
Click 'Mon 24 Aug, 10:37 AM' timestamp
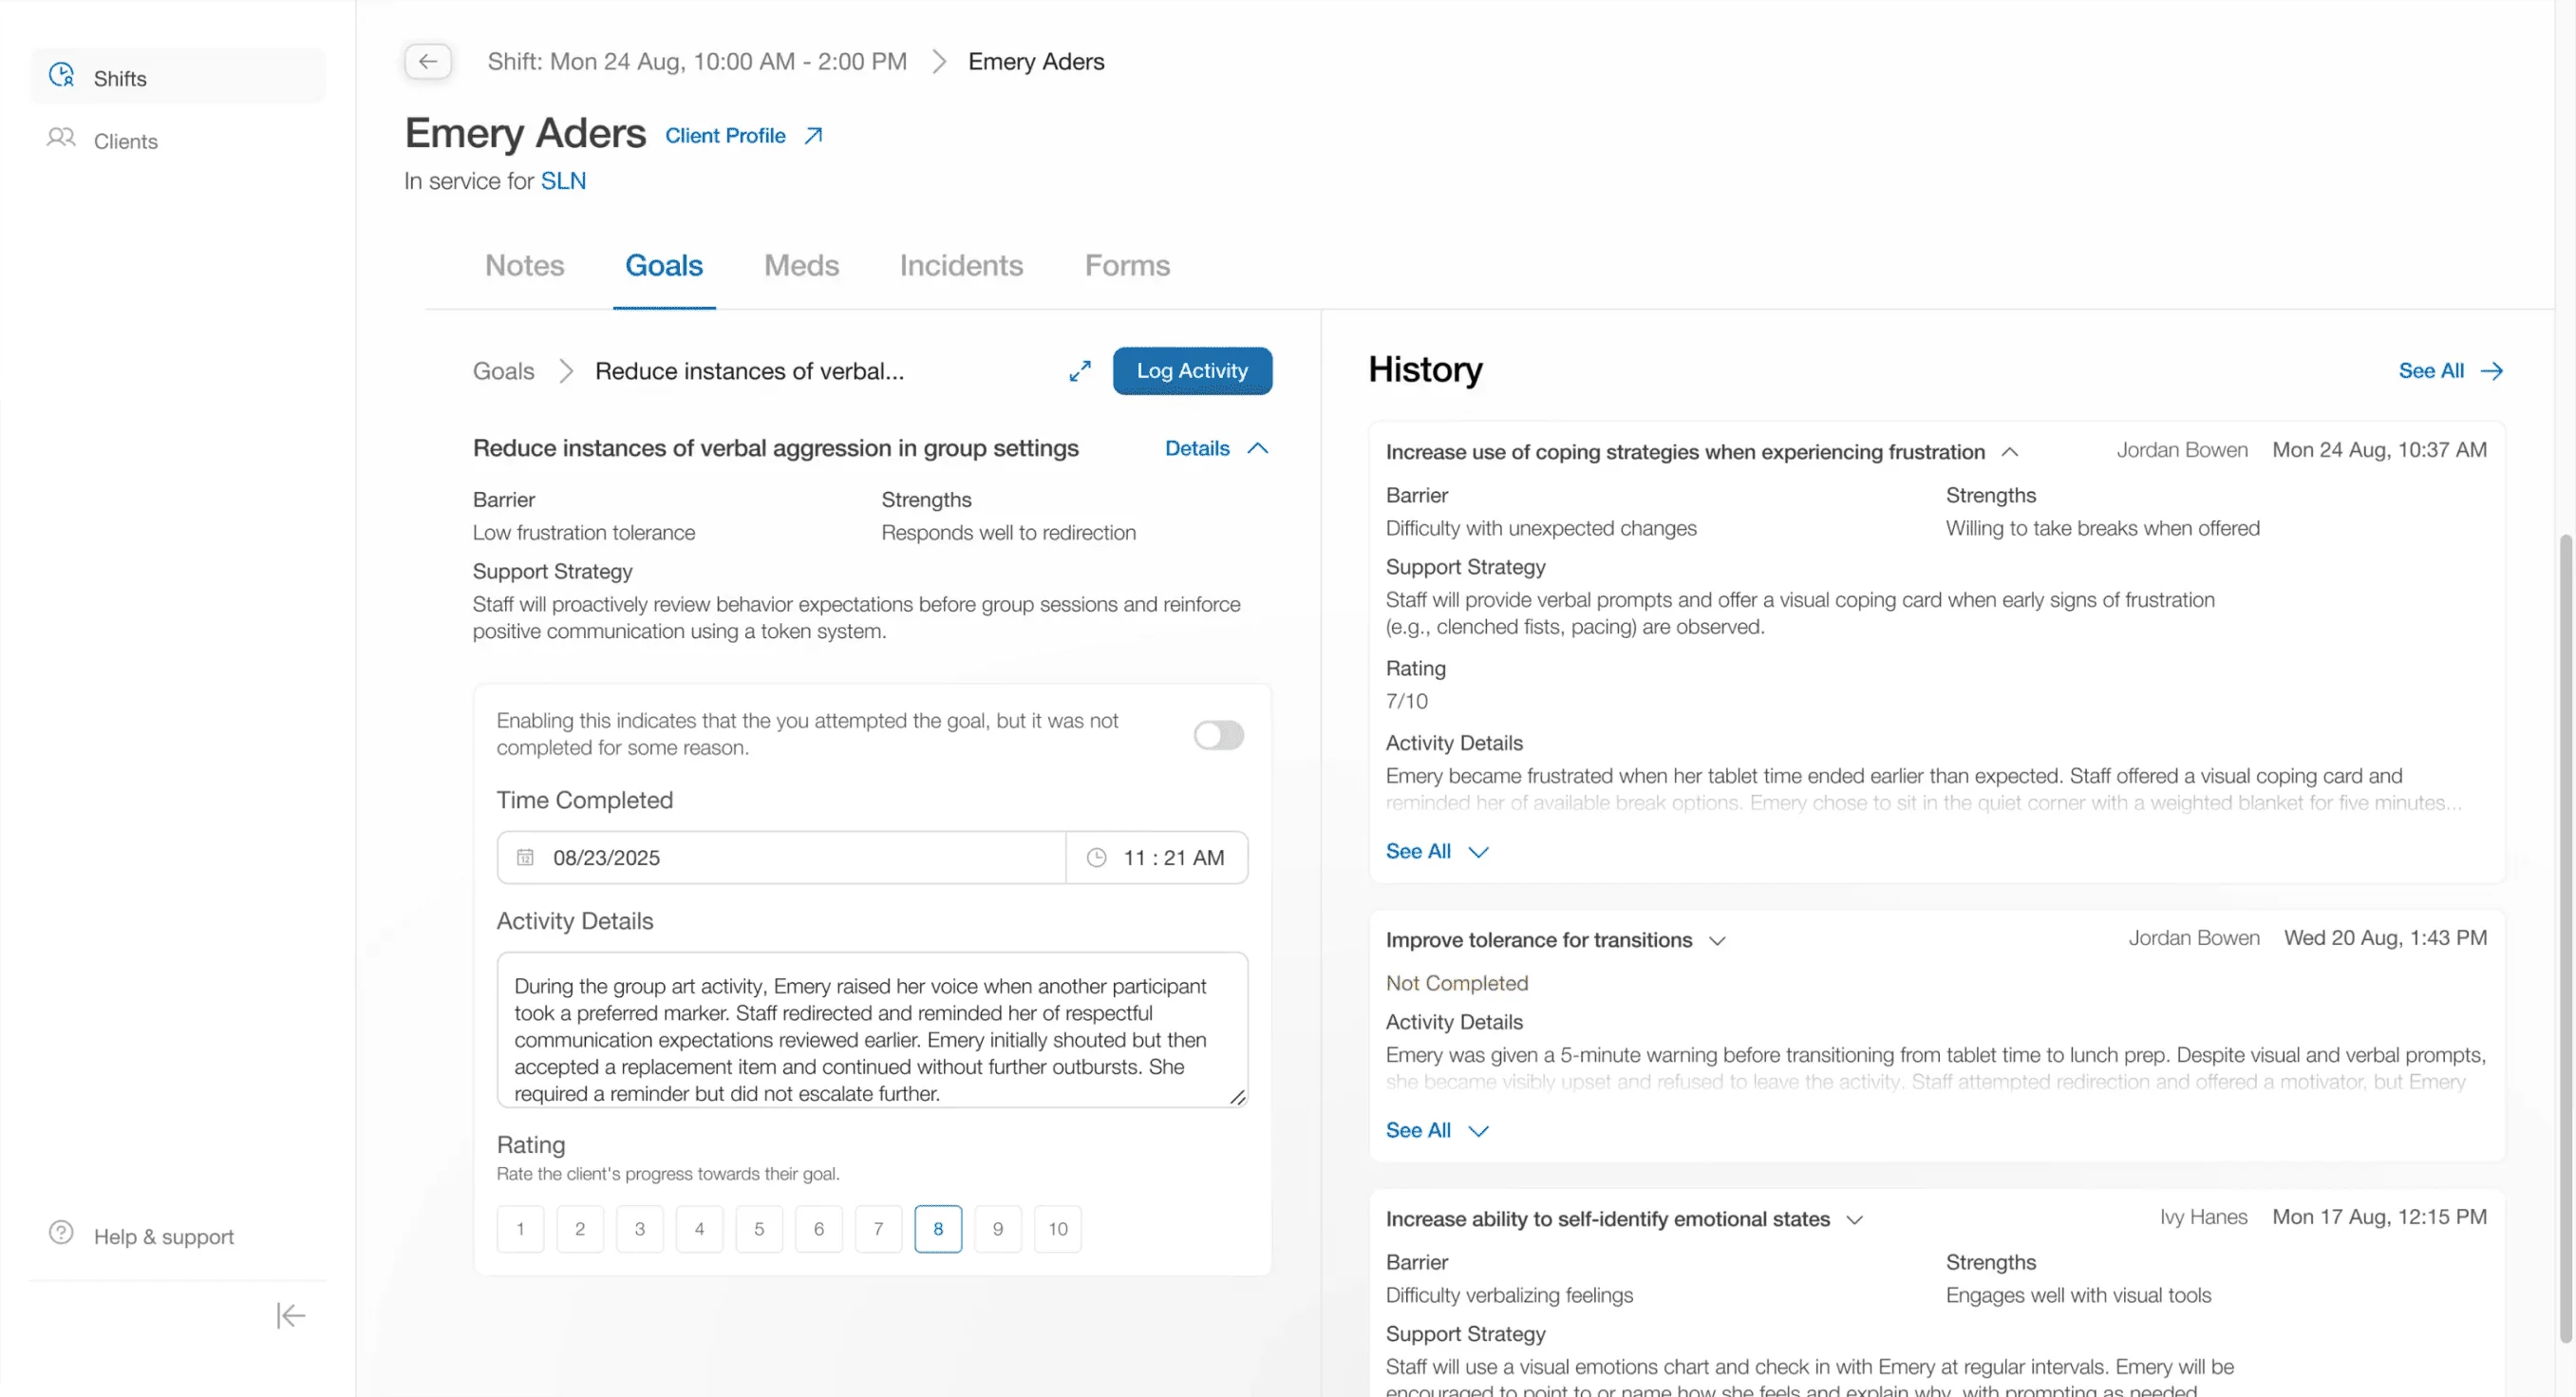pos(2379,451)
